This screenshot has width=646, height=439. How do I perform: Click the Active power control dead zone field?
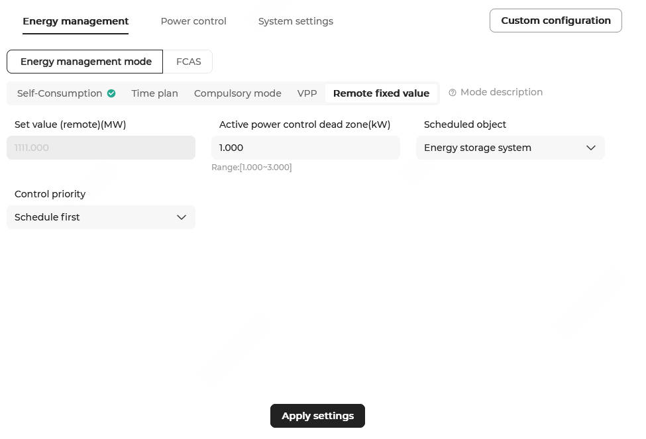click(x=305, y=148)
